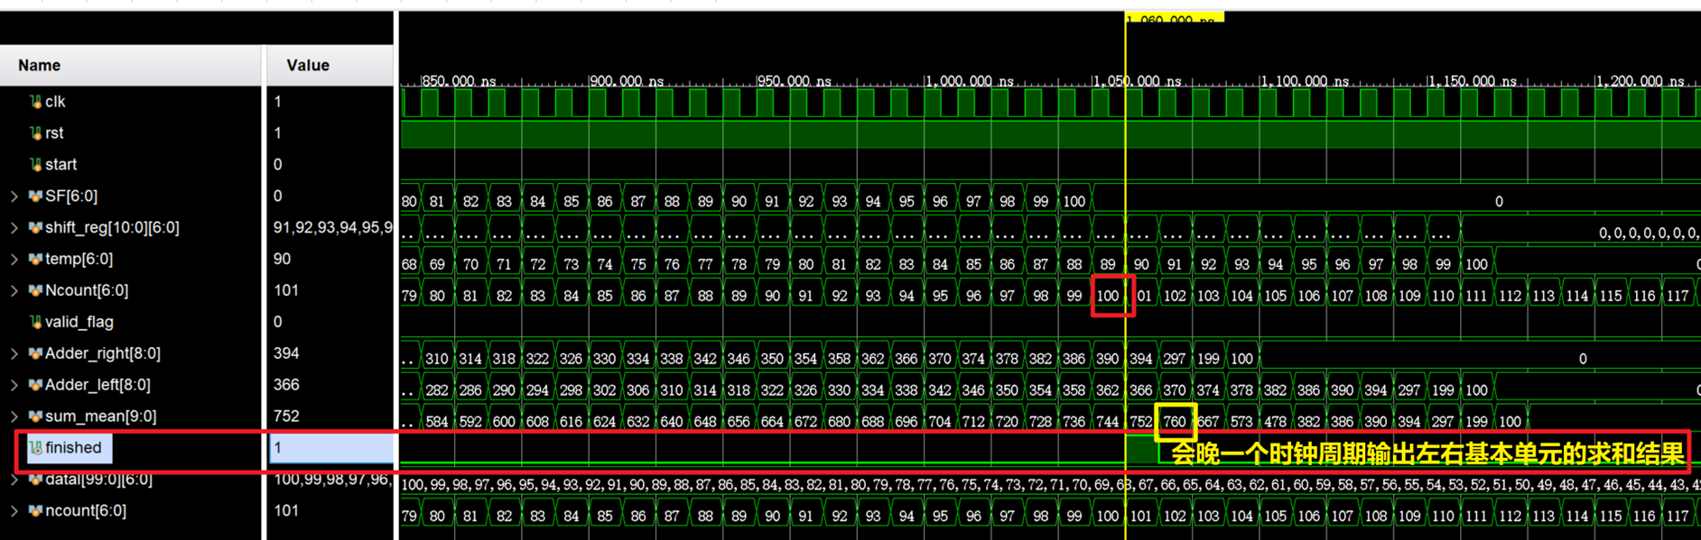Click the finished signal's value cell
The width and height of the screenshot is (1701, 540).
tap(330, 448)
